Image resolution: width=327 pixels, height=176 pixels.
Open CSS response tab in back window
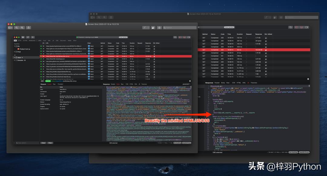(x=233, y=83)
